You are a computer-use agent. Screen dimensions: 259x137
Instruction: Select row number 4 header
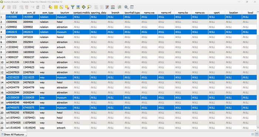(x=3, y=32)
